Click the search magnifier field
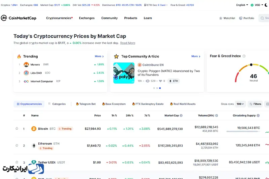269x179 pixels. (264, 18)
